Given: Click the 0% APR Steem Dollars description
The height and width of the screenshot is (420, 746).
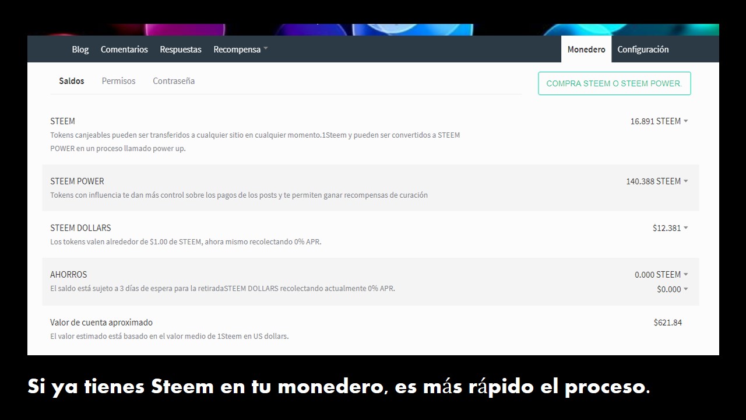Looking at the screenshot, I should pyautogui.click(x=185, y=242).
